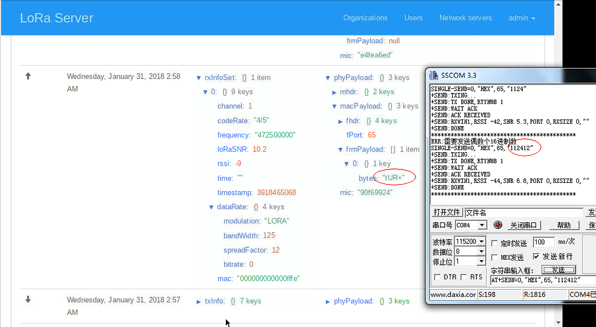Click the www.daxia.com status bar link

[x=453, y=294]
